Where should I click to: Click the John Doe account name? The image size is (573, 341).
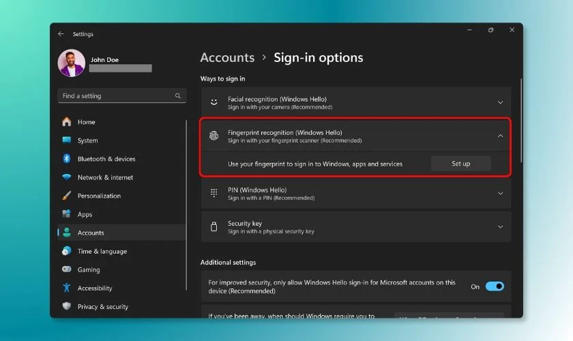tap(104, 59)
